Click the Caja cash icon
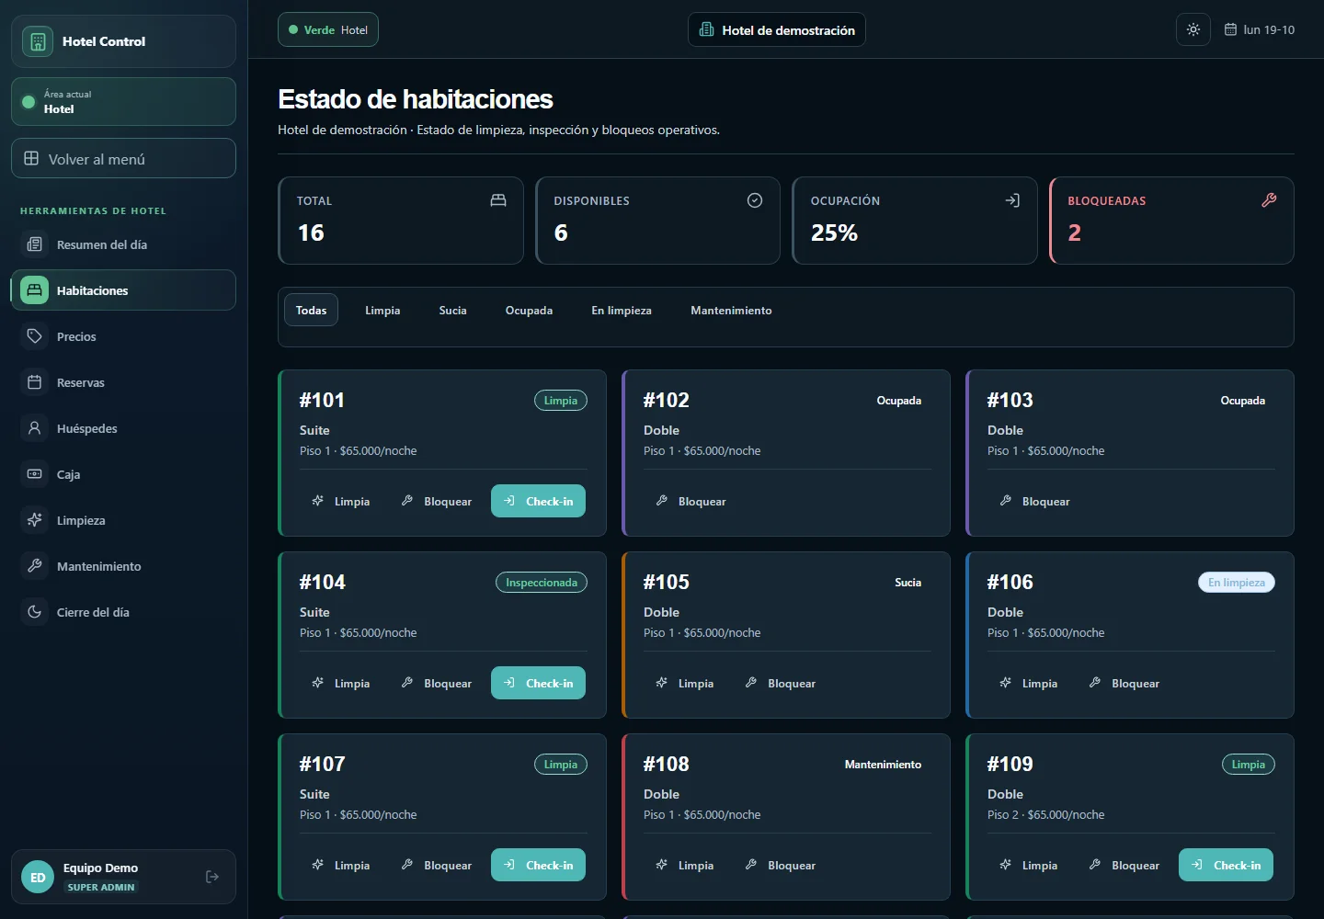The height and width of the screenshot is (919, 1324). (35, 474)
